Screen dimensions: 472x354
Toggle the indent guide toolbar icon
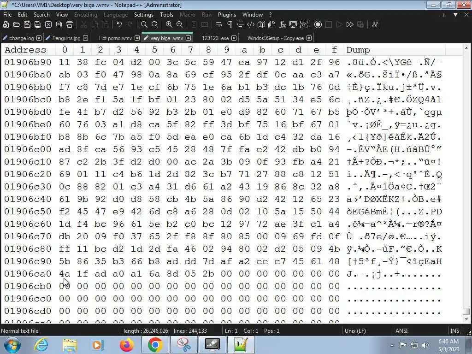[240, 25]
